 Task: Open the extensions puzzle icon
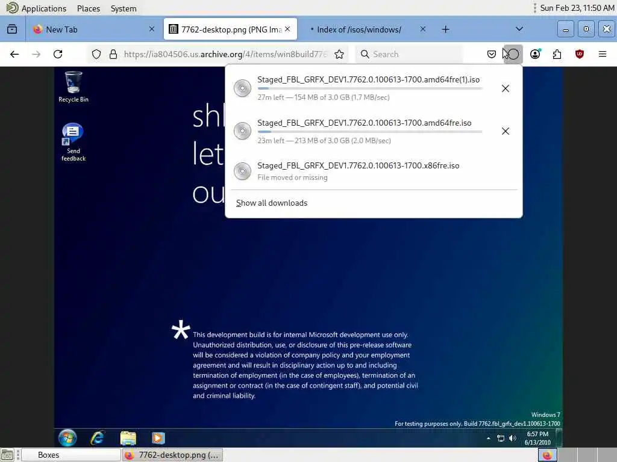[x=557, y=54]
